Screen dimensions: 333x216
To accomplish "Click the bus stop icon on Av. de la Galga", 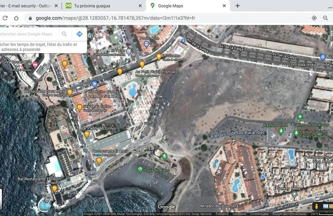I will click(183, 40).
